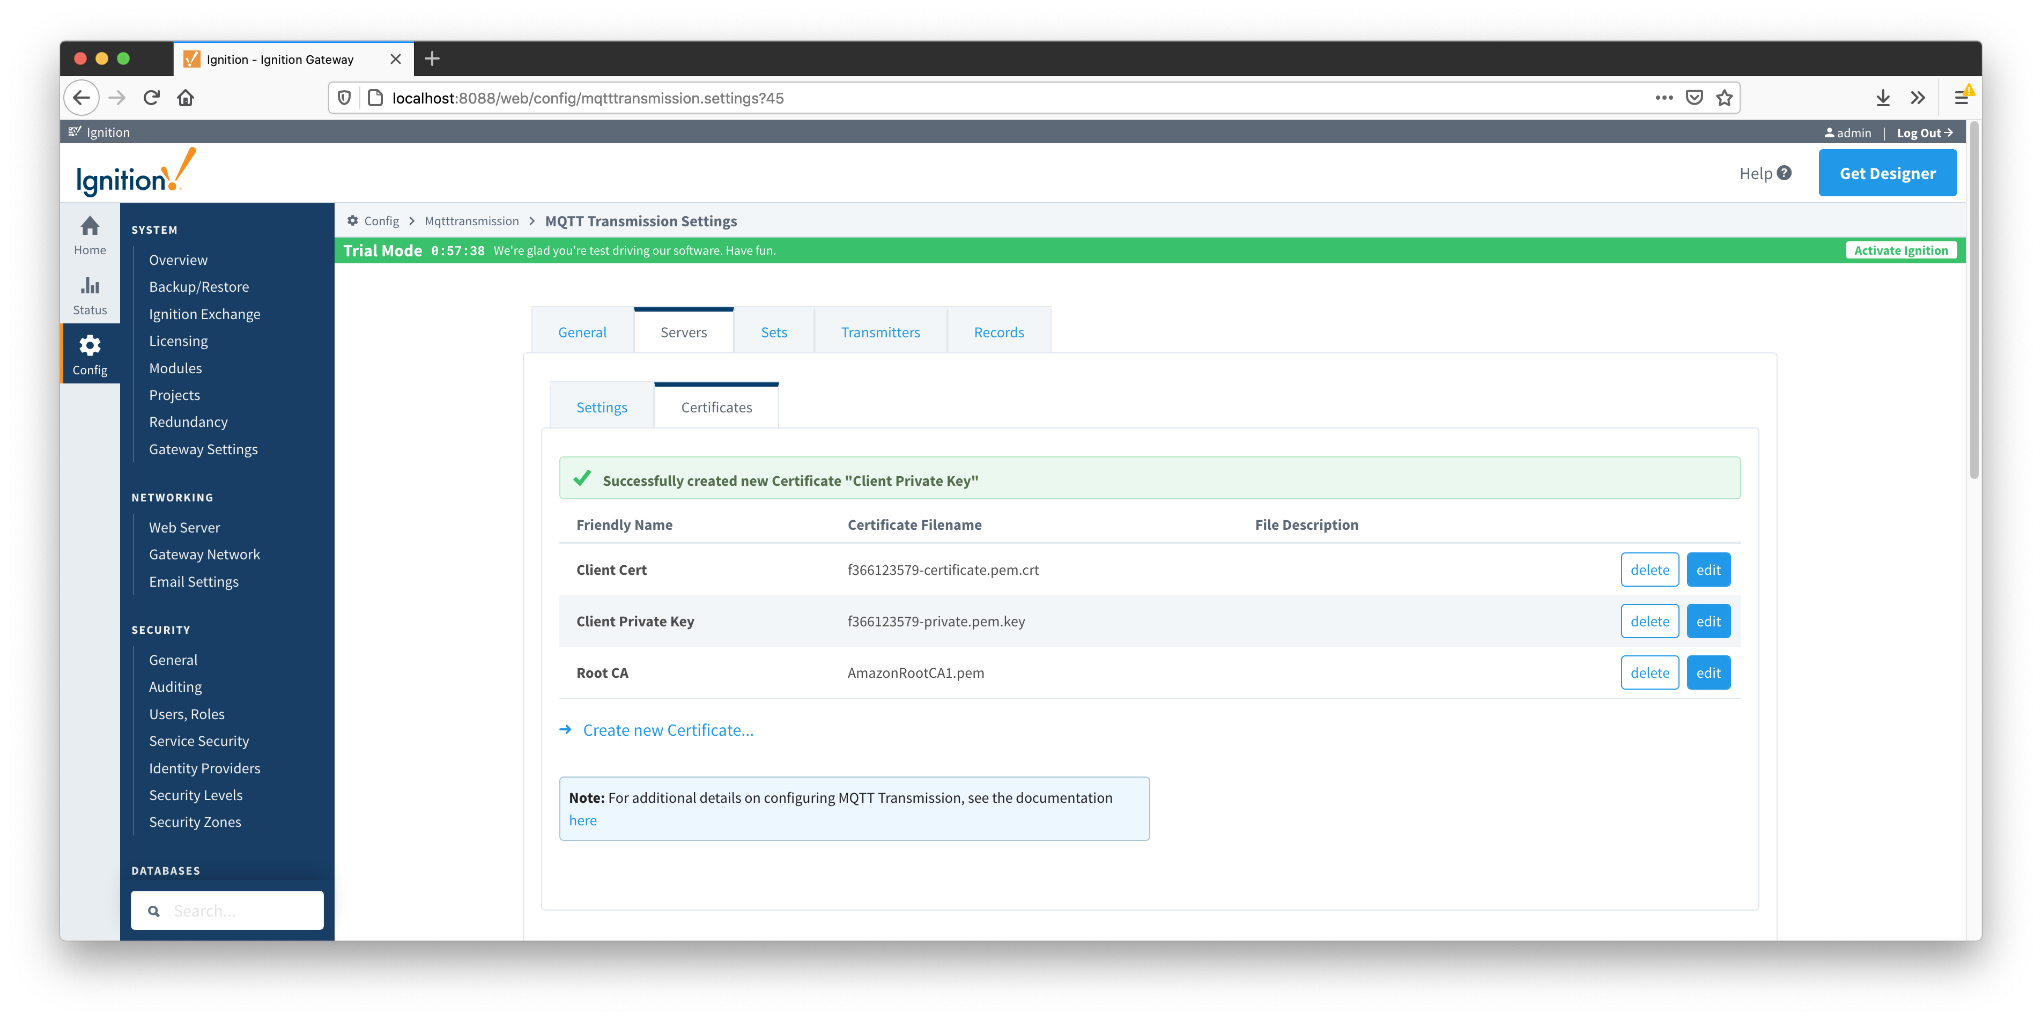Click the Config breadcrumb gear icon

353,221
